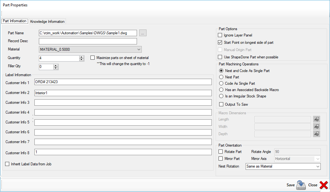Check Maximize parts on sheet of material
Image resolution: width=330 pixels, height=192 pixels.
93,58
